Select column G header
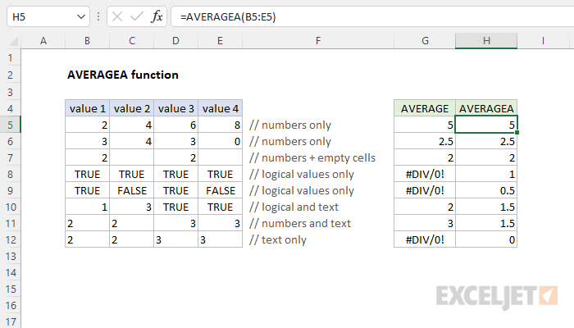The image size is (574, 328). [x=425, y=41]
